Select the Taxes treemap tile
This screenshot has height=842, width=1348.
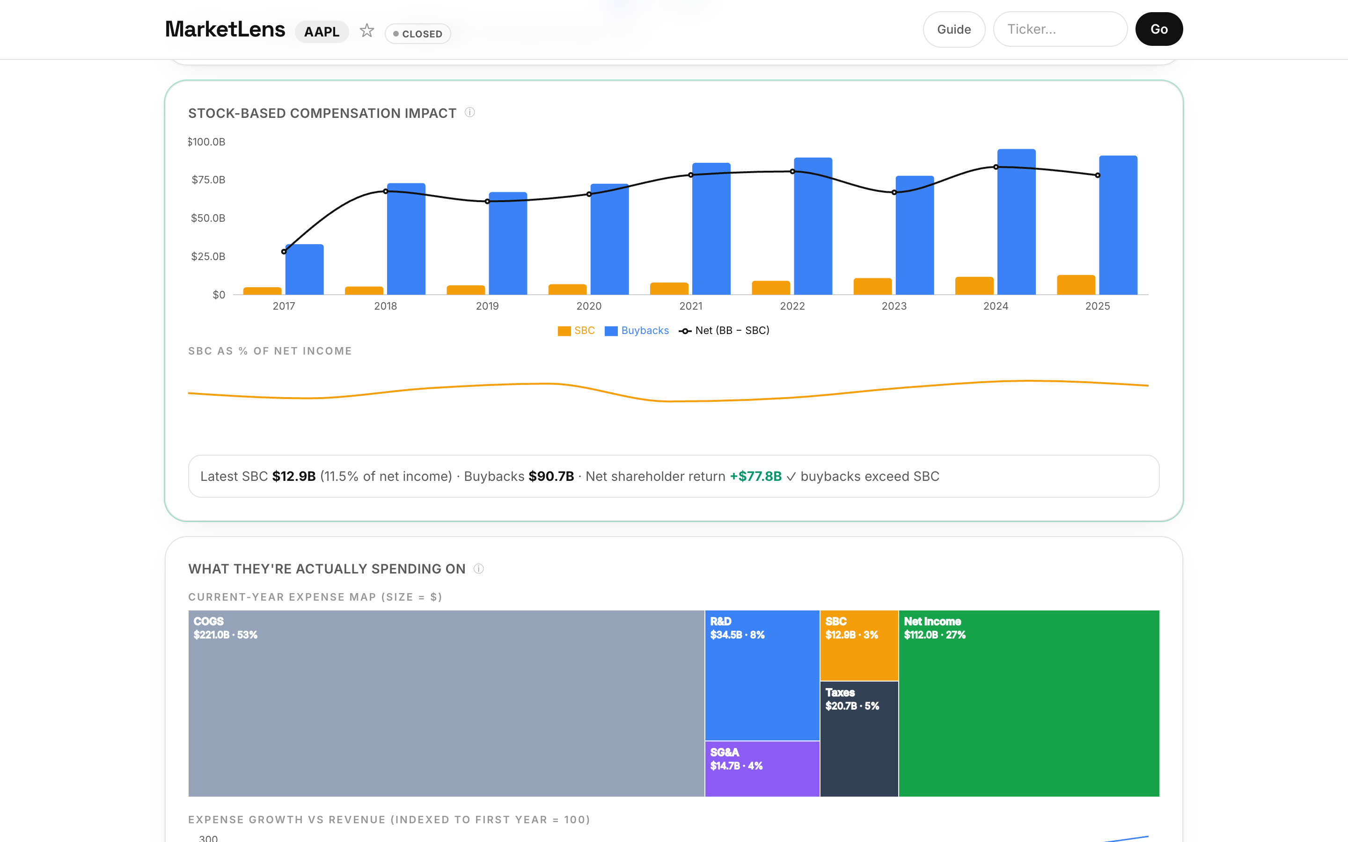[x=859, y=739]
